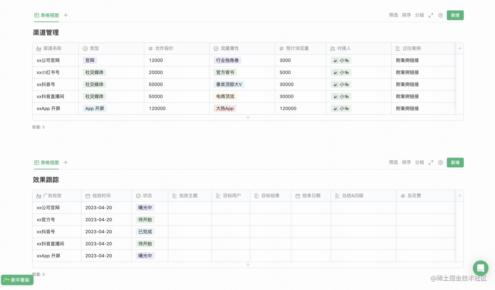Click 新增 button above 渠道管理
Viewport: 495px width, 290px height.
point(455,15)
